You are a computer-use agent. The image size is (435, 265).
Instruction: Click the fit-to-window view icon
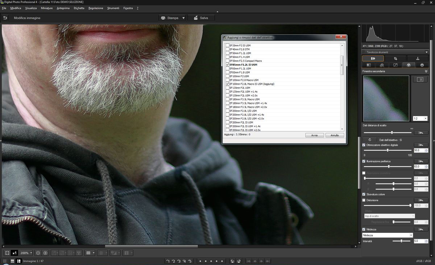click(7, 253)
